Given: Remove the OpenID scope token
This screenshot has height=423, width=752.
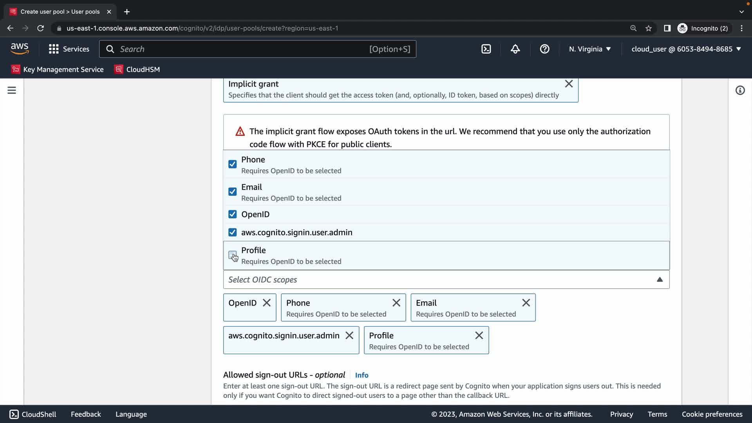Looking at the screenshot, I should click(x=267, y=303).
